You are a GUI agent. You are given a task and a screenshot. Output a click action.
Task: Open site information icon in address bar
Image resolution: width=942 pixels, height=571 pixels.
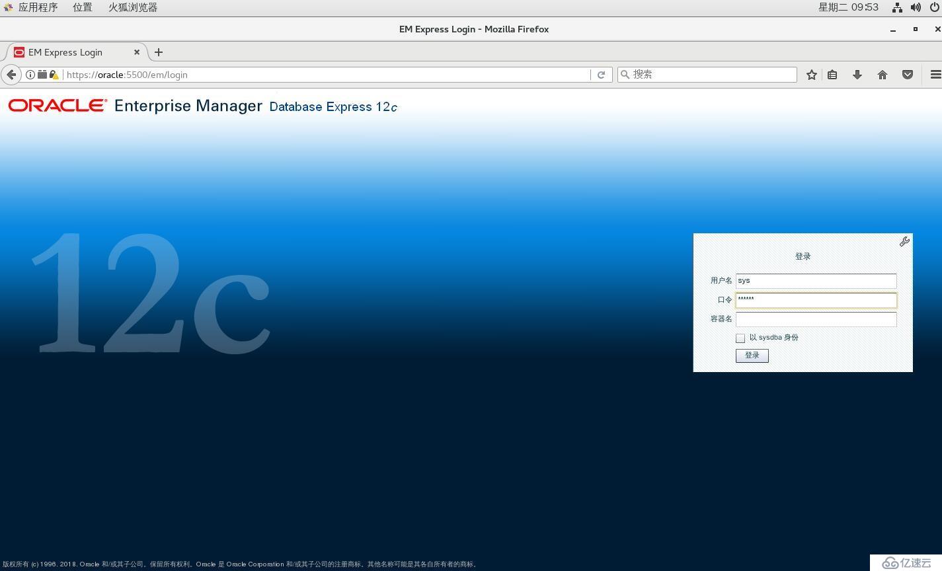(30, 75)
